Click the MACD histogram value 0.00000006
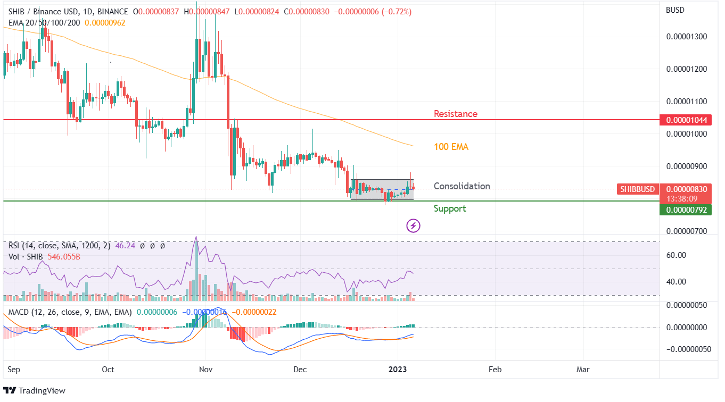The image size is (725, 402). (157, 312)
